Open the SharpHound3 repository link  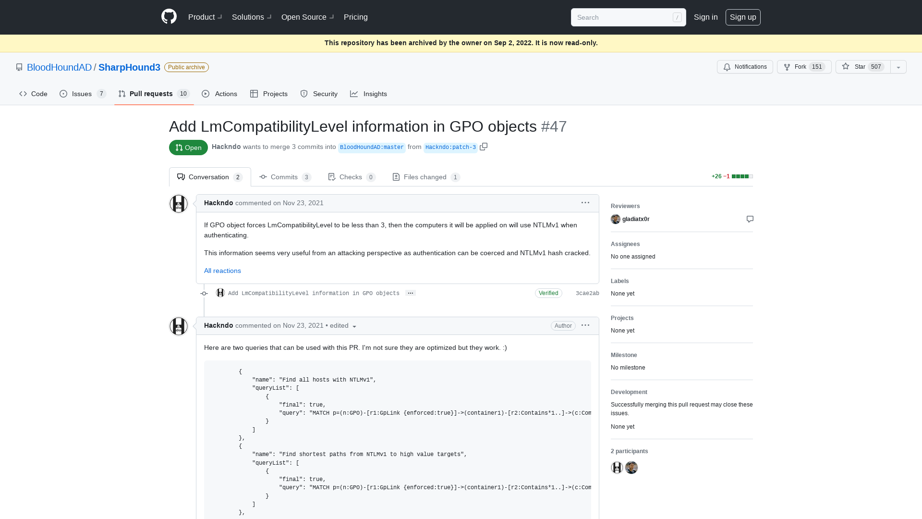coord(129,67)
